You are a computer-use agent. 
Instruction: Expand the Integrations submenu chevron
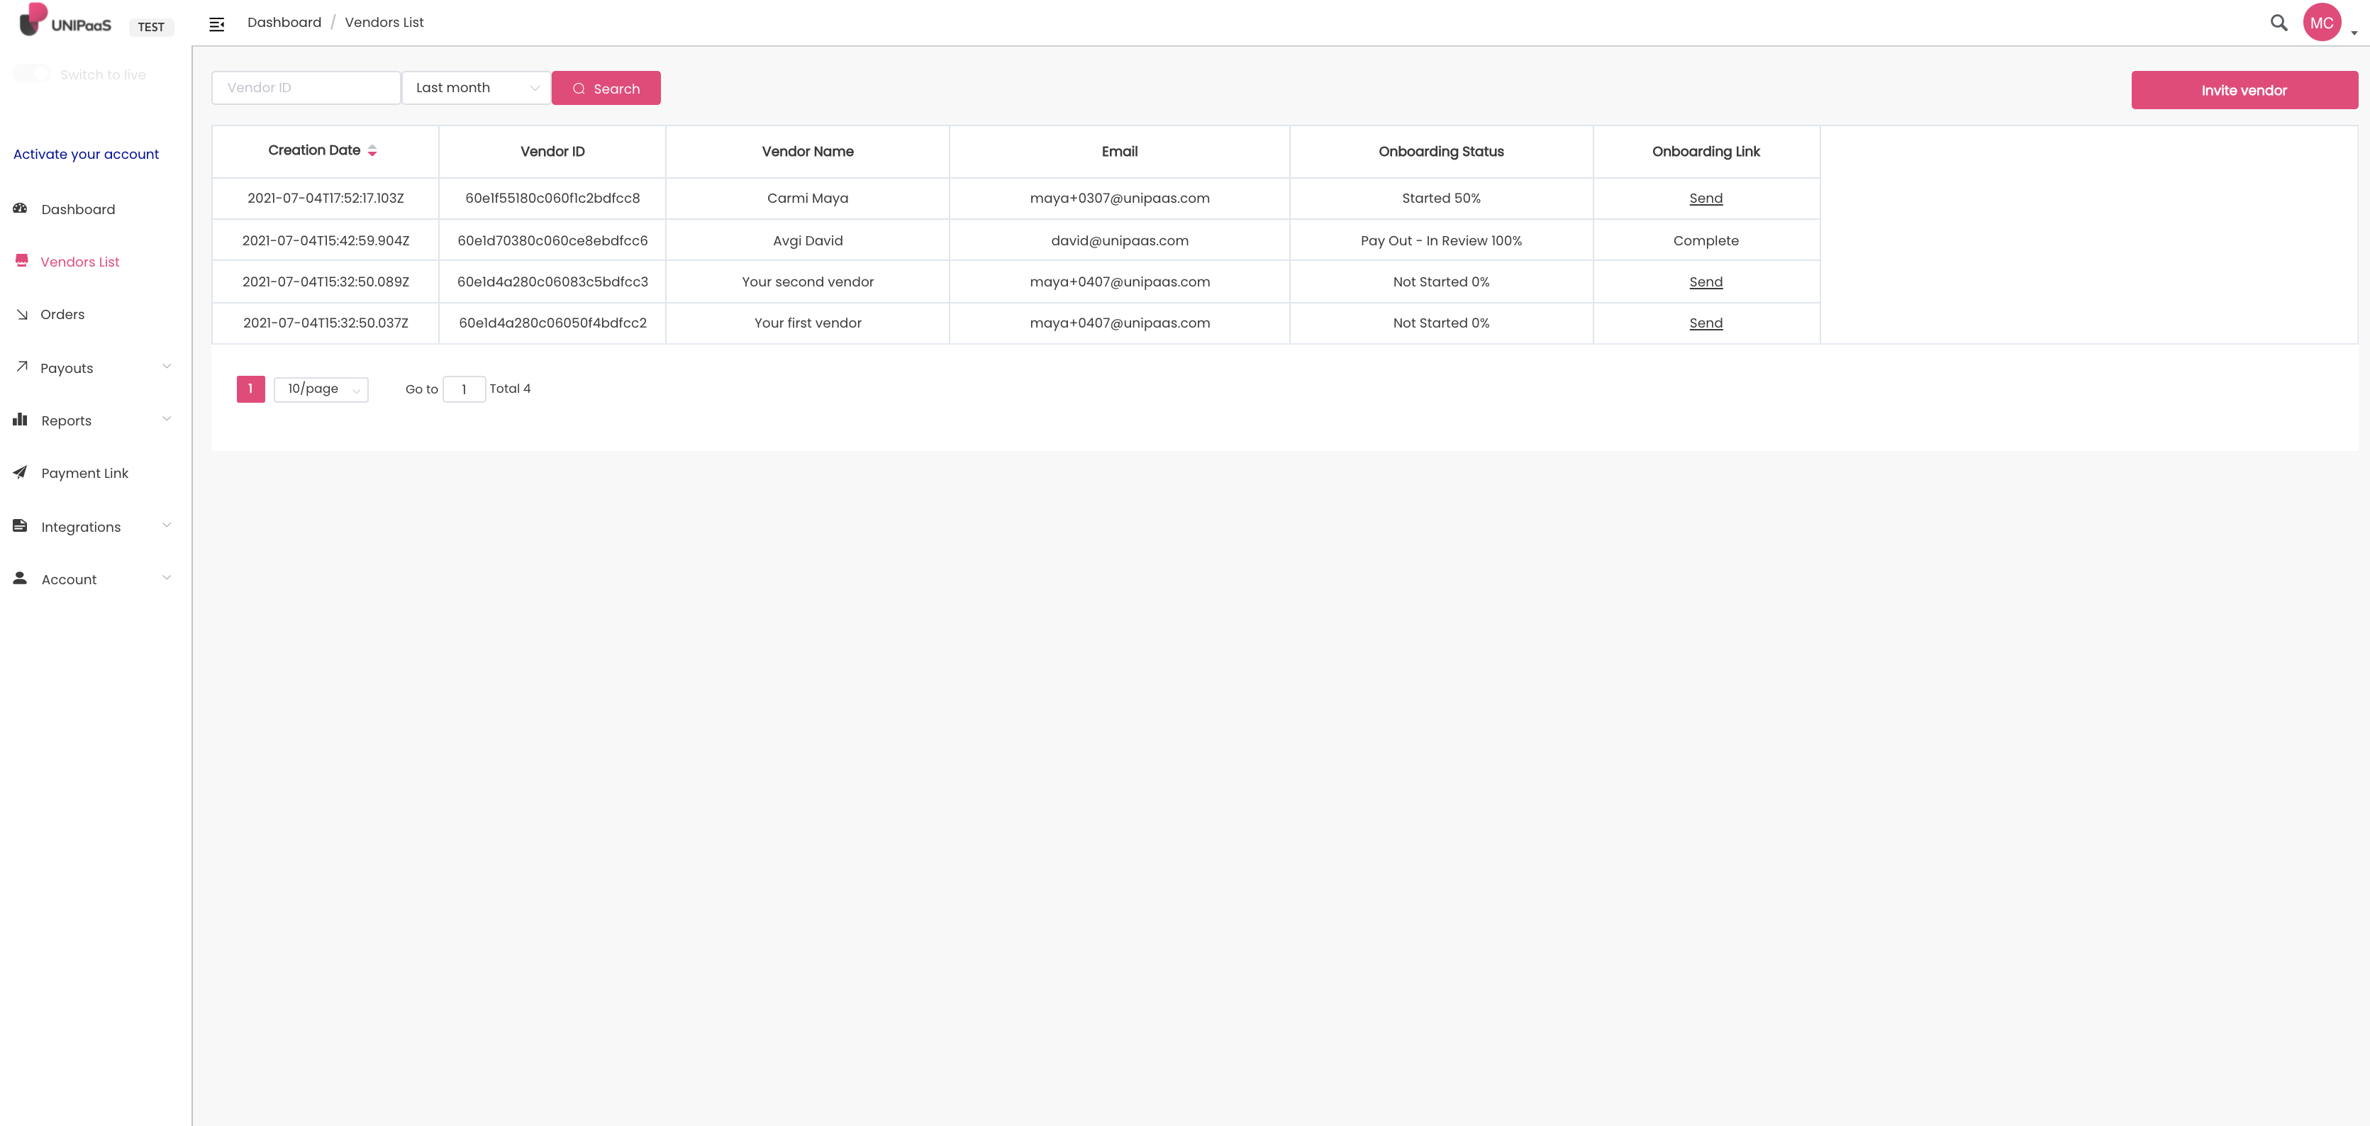click(x=167, y=526)
